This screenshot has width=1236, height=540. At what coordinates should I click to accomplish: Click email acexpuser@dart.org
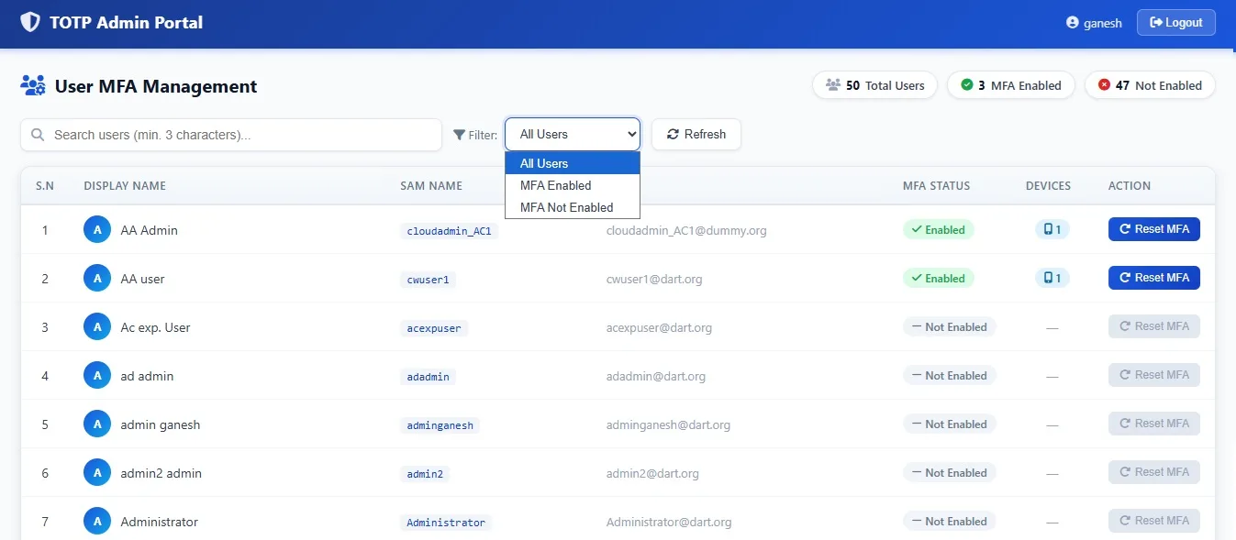(659, 327)
